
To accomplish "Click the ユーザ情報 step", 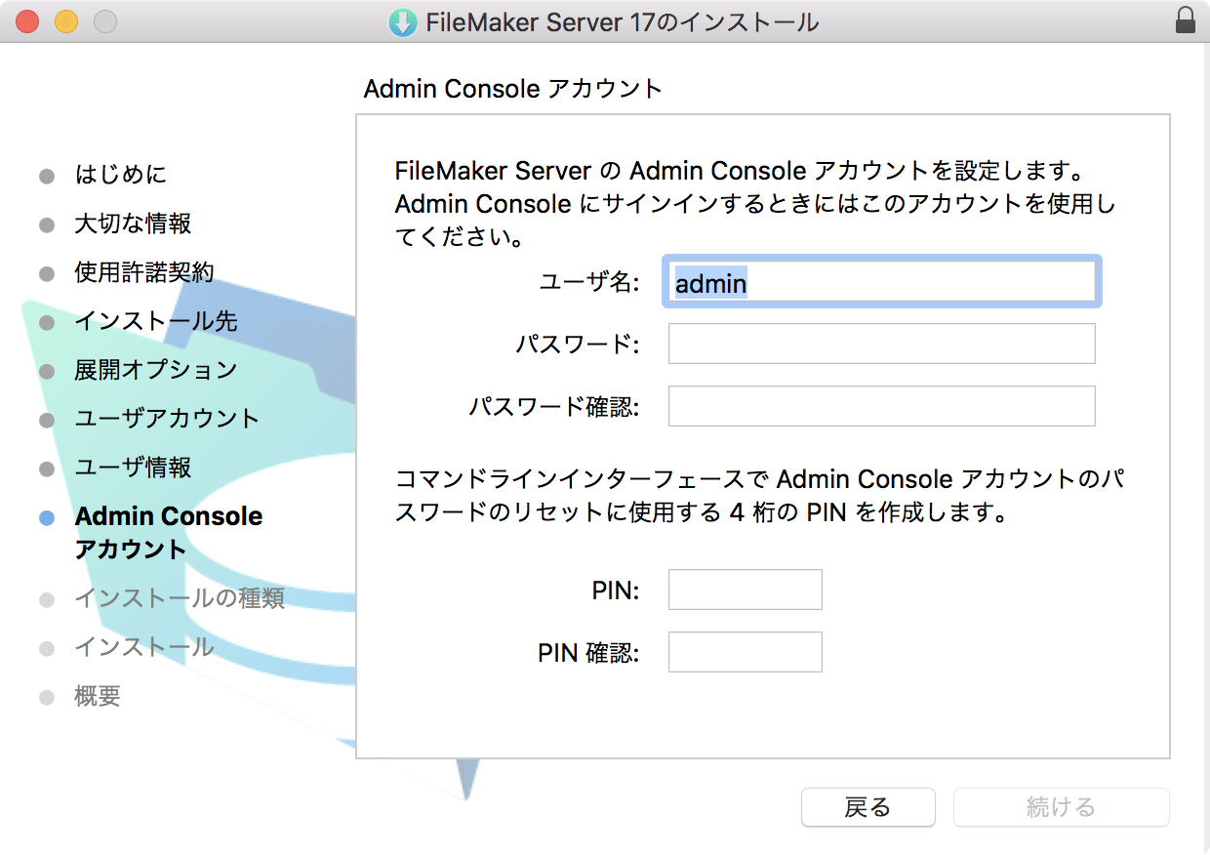I will coord(133,468).
